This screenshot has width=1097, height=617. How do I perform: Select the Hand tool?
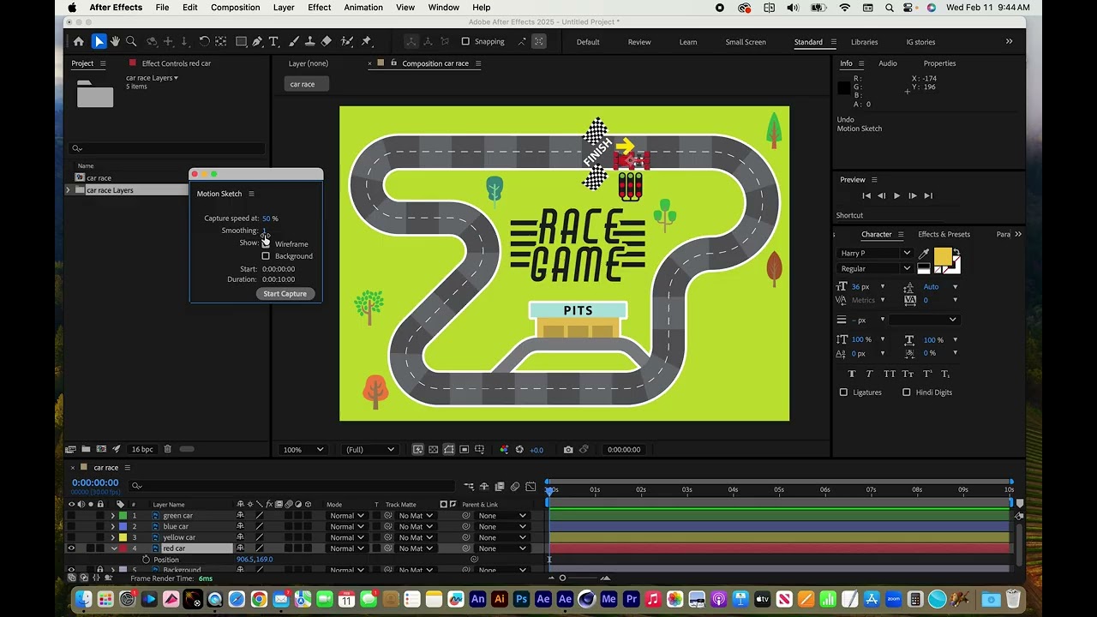tap(115, 41)
